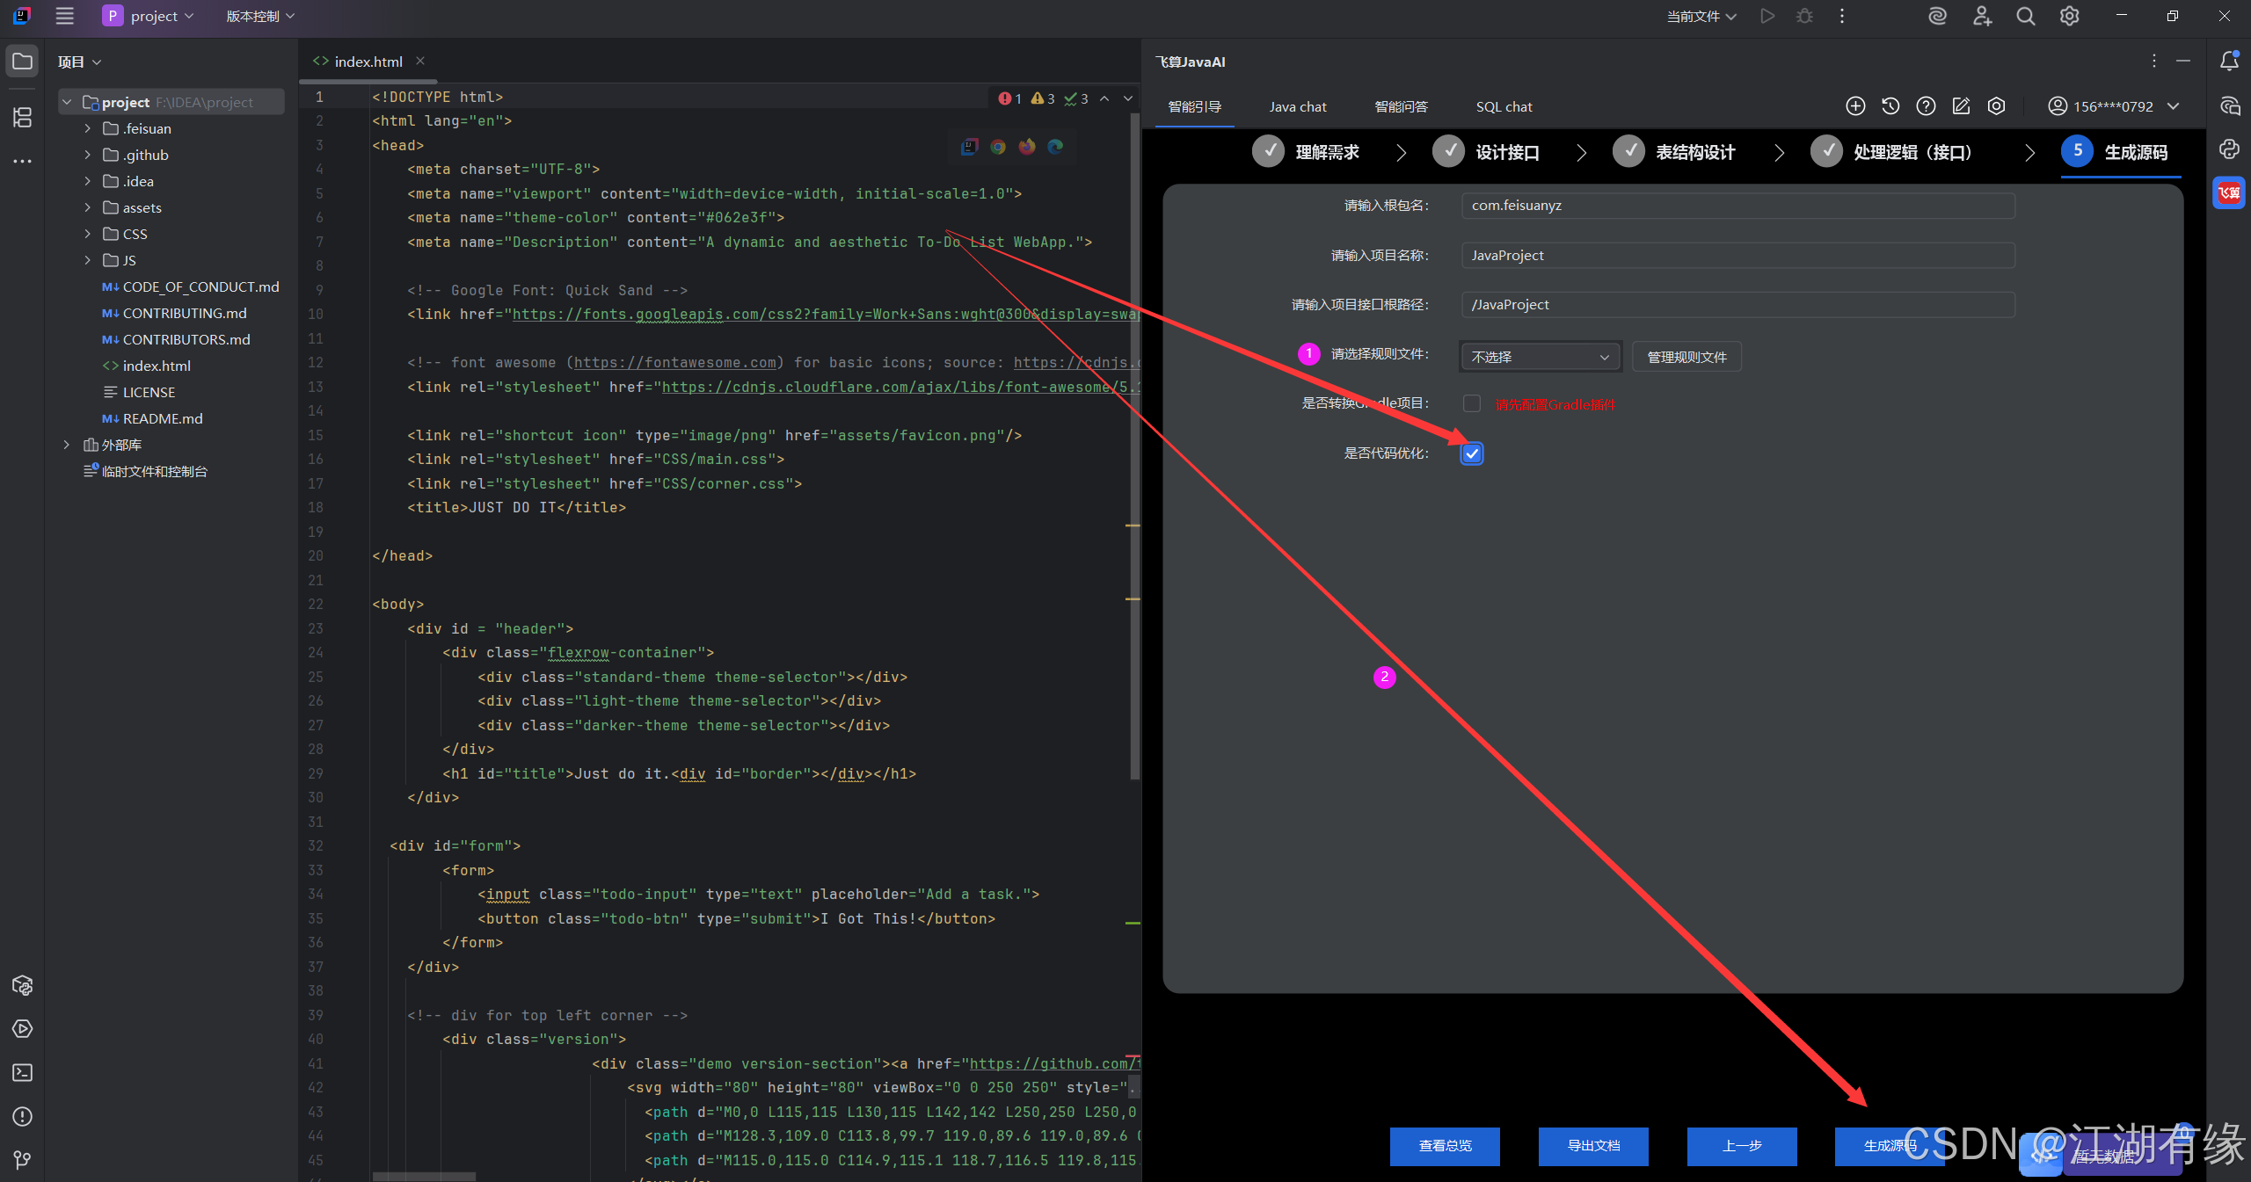Image resolution: width=2251 pixels, height=1182 pixels.
Task: Open JavaAI panel options three dots
Action: click(2154, 61)
